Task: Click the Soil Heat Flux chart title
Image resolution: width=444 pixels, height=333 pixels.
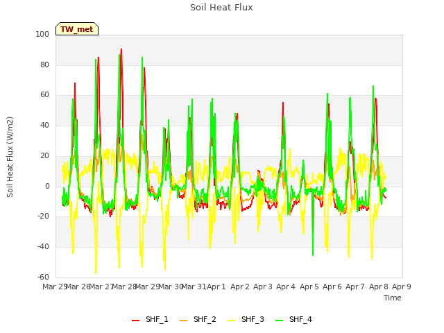Action: coord(221,8)
